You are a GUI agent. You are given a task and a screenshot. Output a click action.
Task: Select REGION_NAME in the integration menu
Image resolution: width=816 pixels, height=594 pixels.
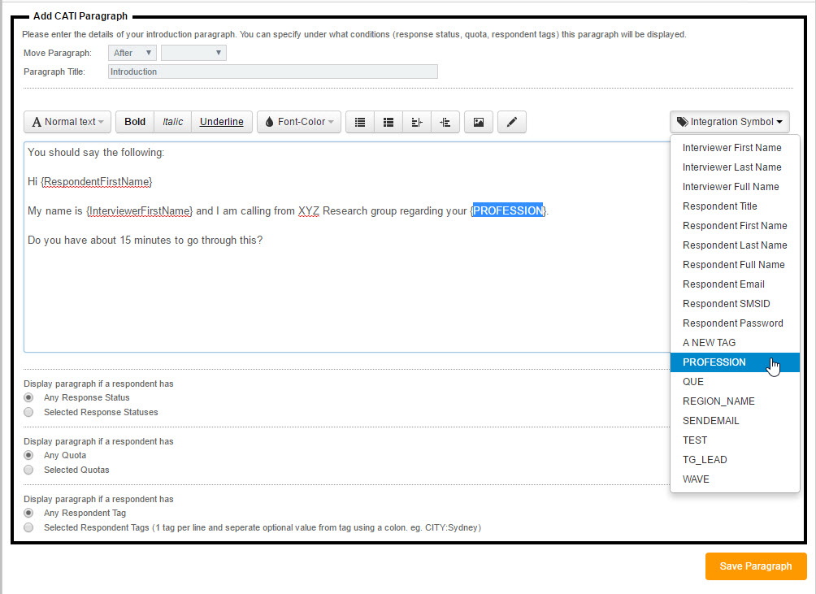(718, 401)
